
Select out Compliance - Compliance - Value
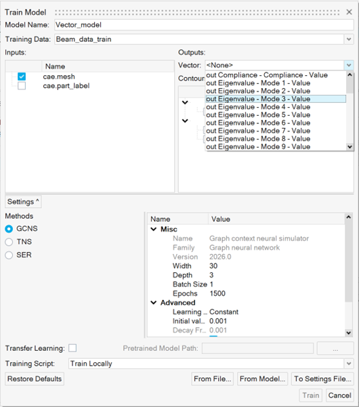[x=276, y=75]
